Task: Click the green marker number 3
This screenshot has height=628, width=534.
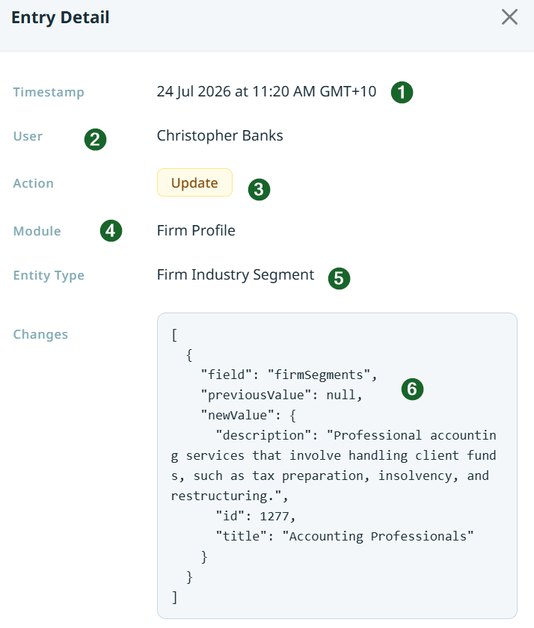Action: [260, 189]
